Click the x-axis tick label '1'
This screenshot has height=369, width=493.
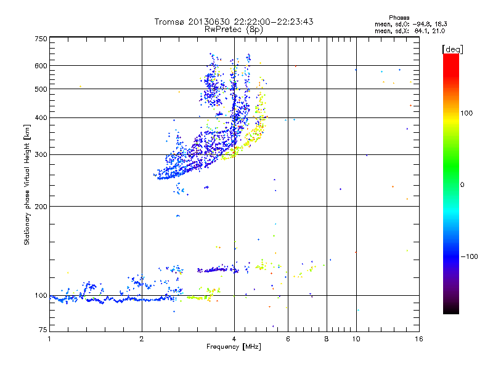(x=49, y=339)
